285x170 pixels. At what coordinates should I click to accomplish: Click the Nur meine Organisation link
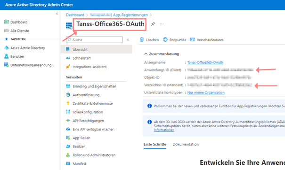tap(206, 93)
